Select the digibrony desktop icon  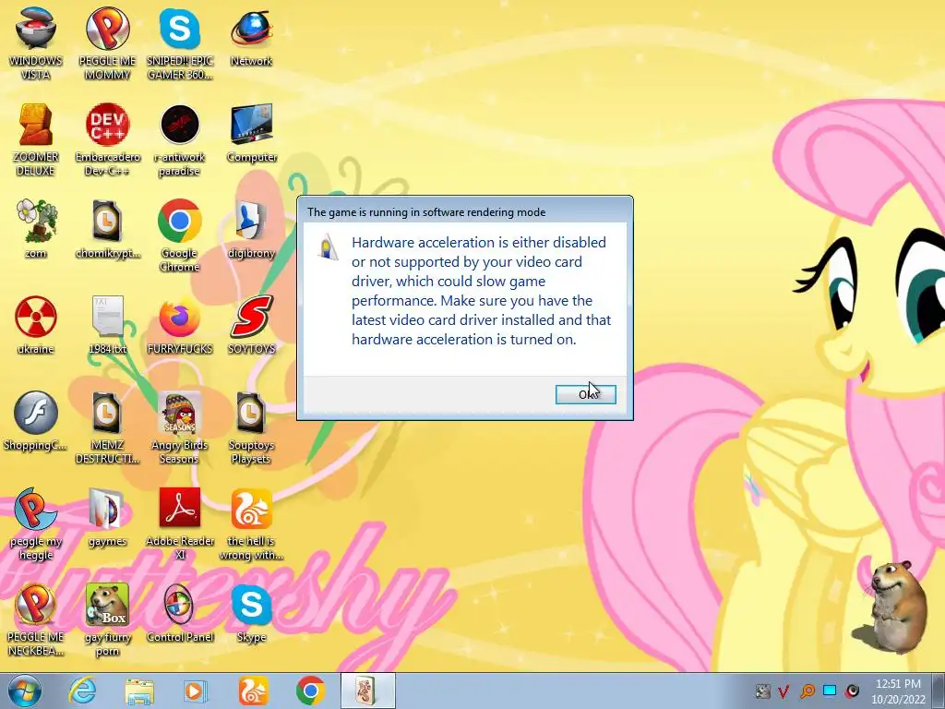pyautogui.click(x=251, y=229)
